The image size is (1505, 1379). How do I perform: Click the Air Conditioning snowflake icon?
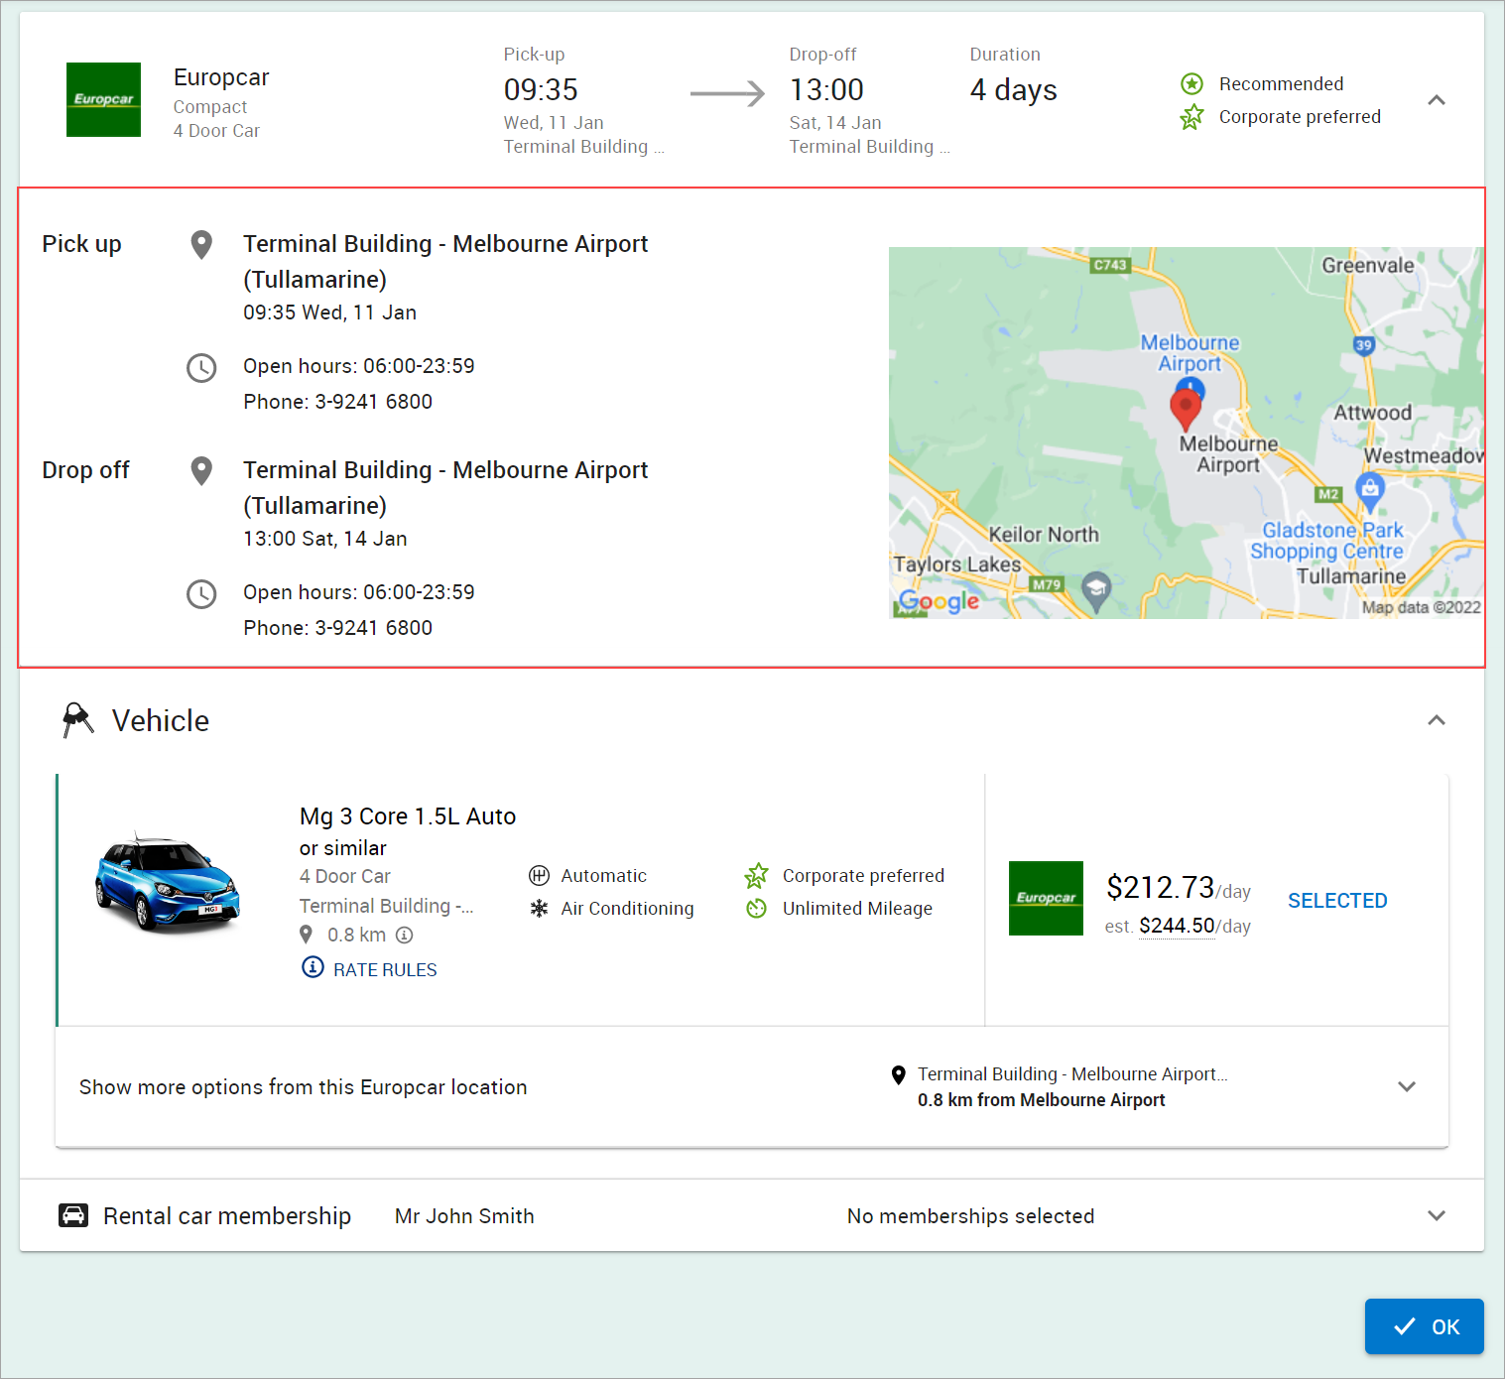pos(539,908)
